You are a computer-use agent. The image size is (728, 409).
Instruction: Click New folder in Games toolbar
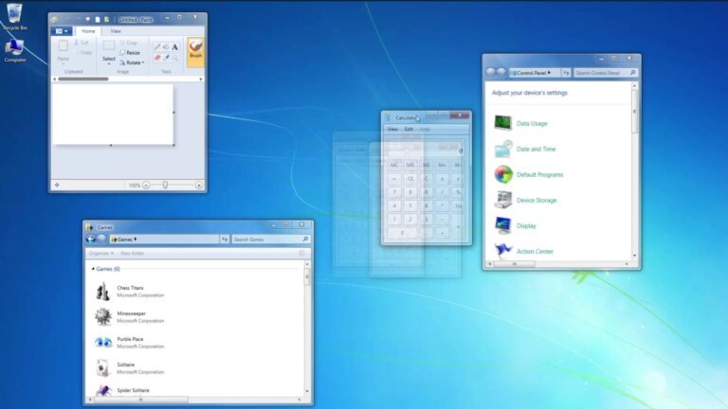[133, 253]
